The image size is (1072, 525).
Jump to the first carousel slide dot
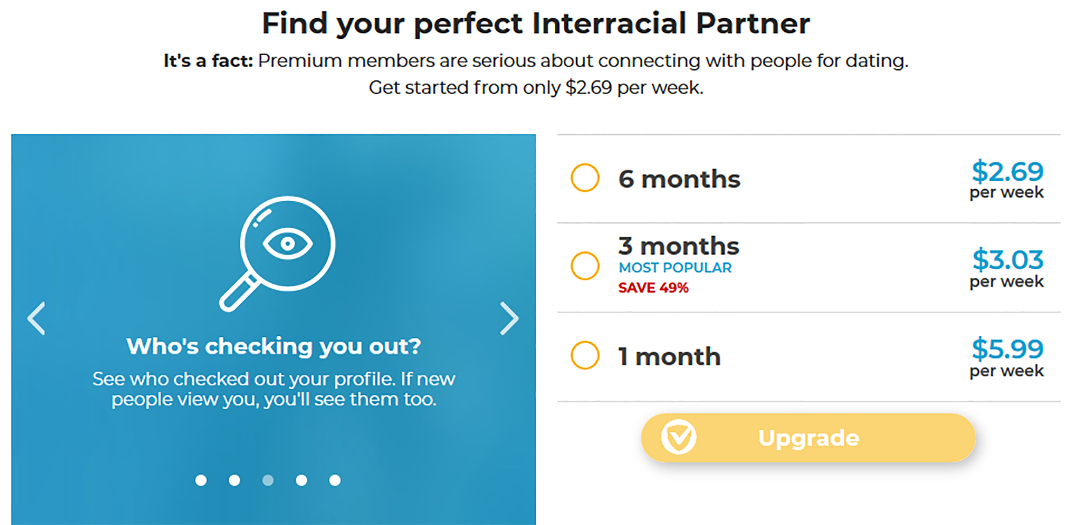click(201, 480)
